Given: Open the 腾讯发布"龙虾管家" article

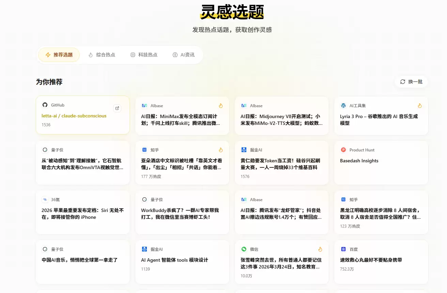Looking at the screenshot, I should 282,214.
